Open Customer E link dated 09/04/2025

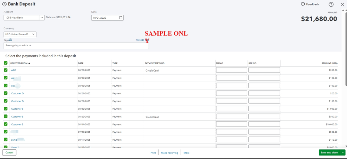[x=17, y=124]
